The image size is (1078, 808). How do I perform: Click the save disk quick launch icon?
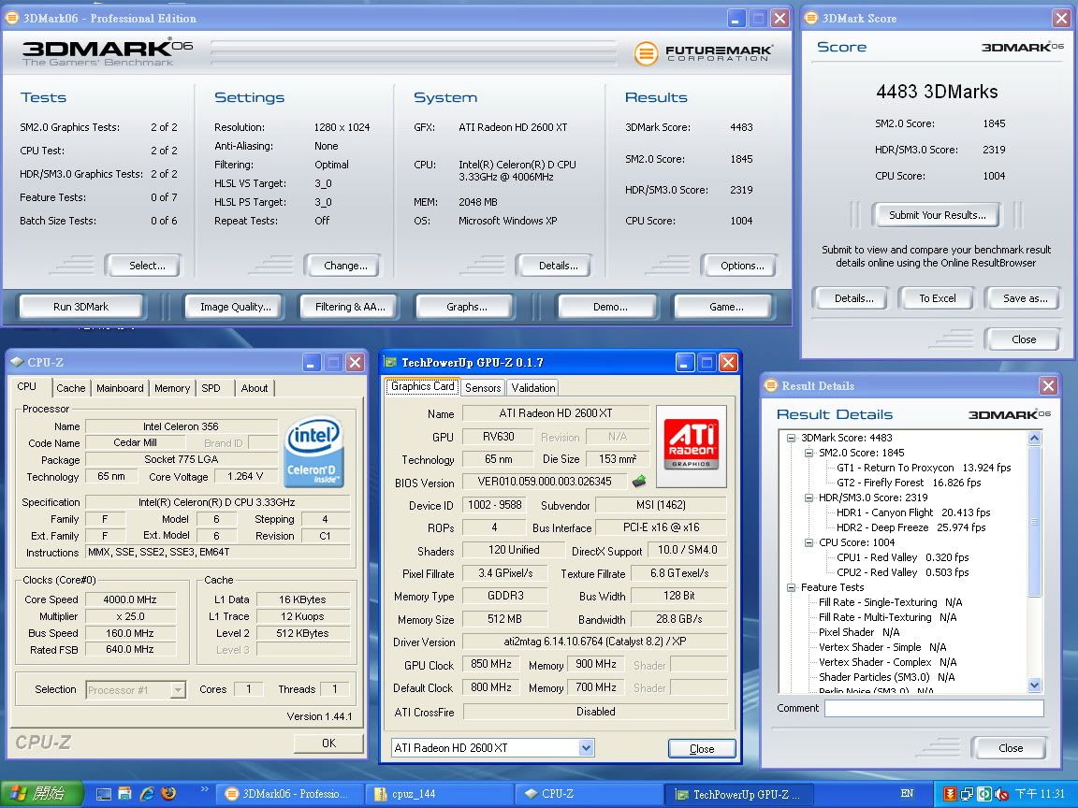pyautogui.click(x=124, y=794)
